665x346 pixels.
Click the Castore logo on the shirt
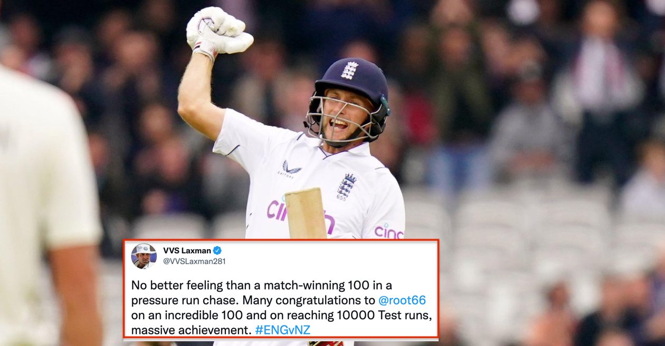(290, 169)
